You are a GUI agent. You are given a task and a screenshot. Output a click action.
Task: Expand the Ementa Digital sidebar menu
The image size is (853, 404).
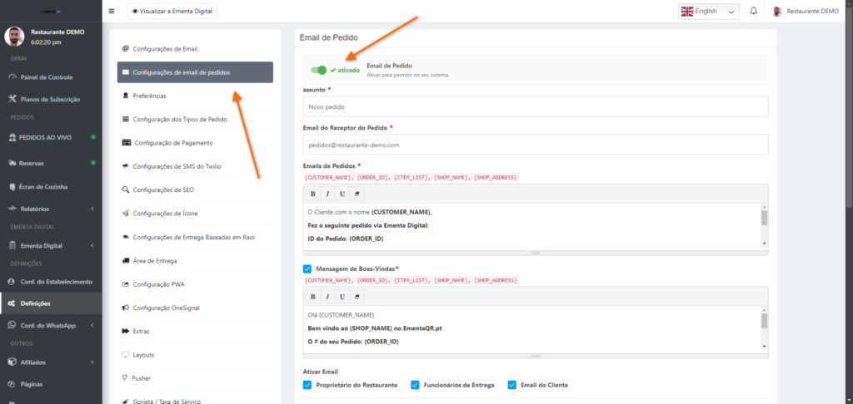pyautogui.click(x=50, y=245)
